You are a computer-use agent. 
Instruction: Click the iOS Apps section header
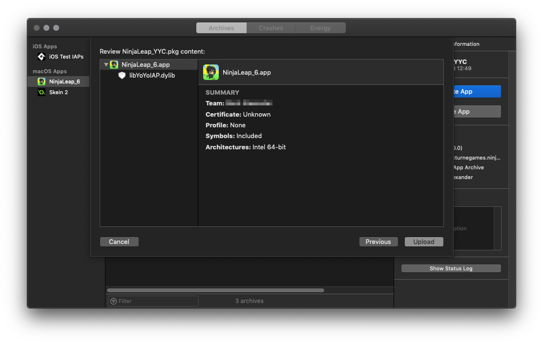[44, 46]
